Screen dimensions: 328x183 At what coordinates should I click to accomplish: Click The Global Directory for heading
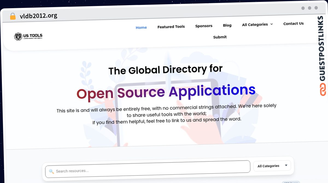166,70
